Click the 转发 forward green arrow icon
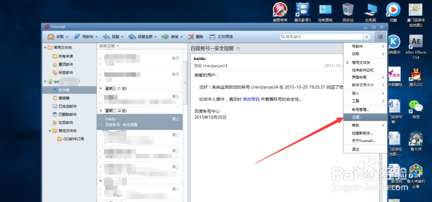 165,37
